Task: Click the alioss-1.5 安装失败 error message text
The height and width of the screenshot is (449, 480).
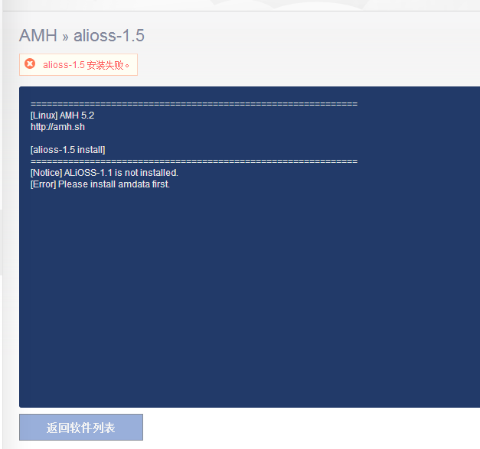Action: 86,65
